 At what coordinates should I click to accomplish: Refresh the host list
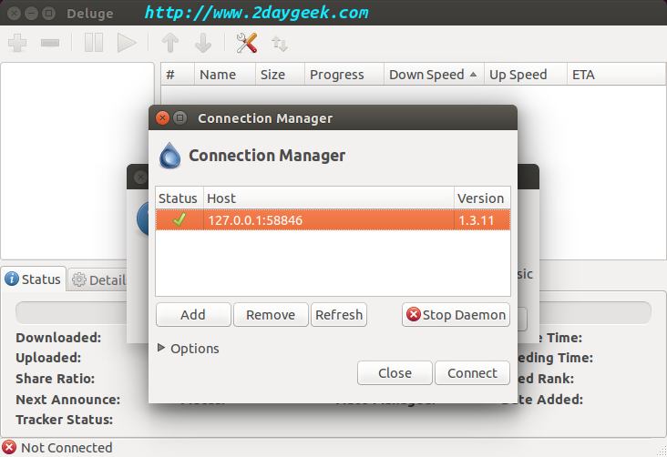click(339, 315)
